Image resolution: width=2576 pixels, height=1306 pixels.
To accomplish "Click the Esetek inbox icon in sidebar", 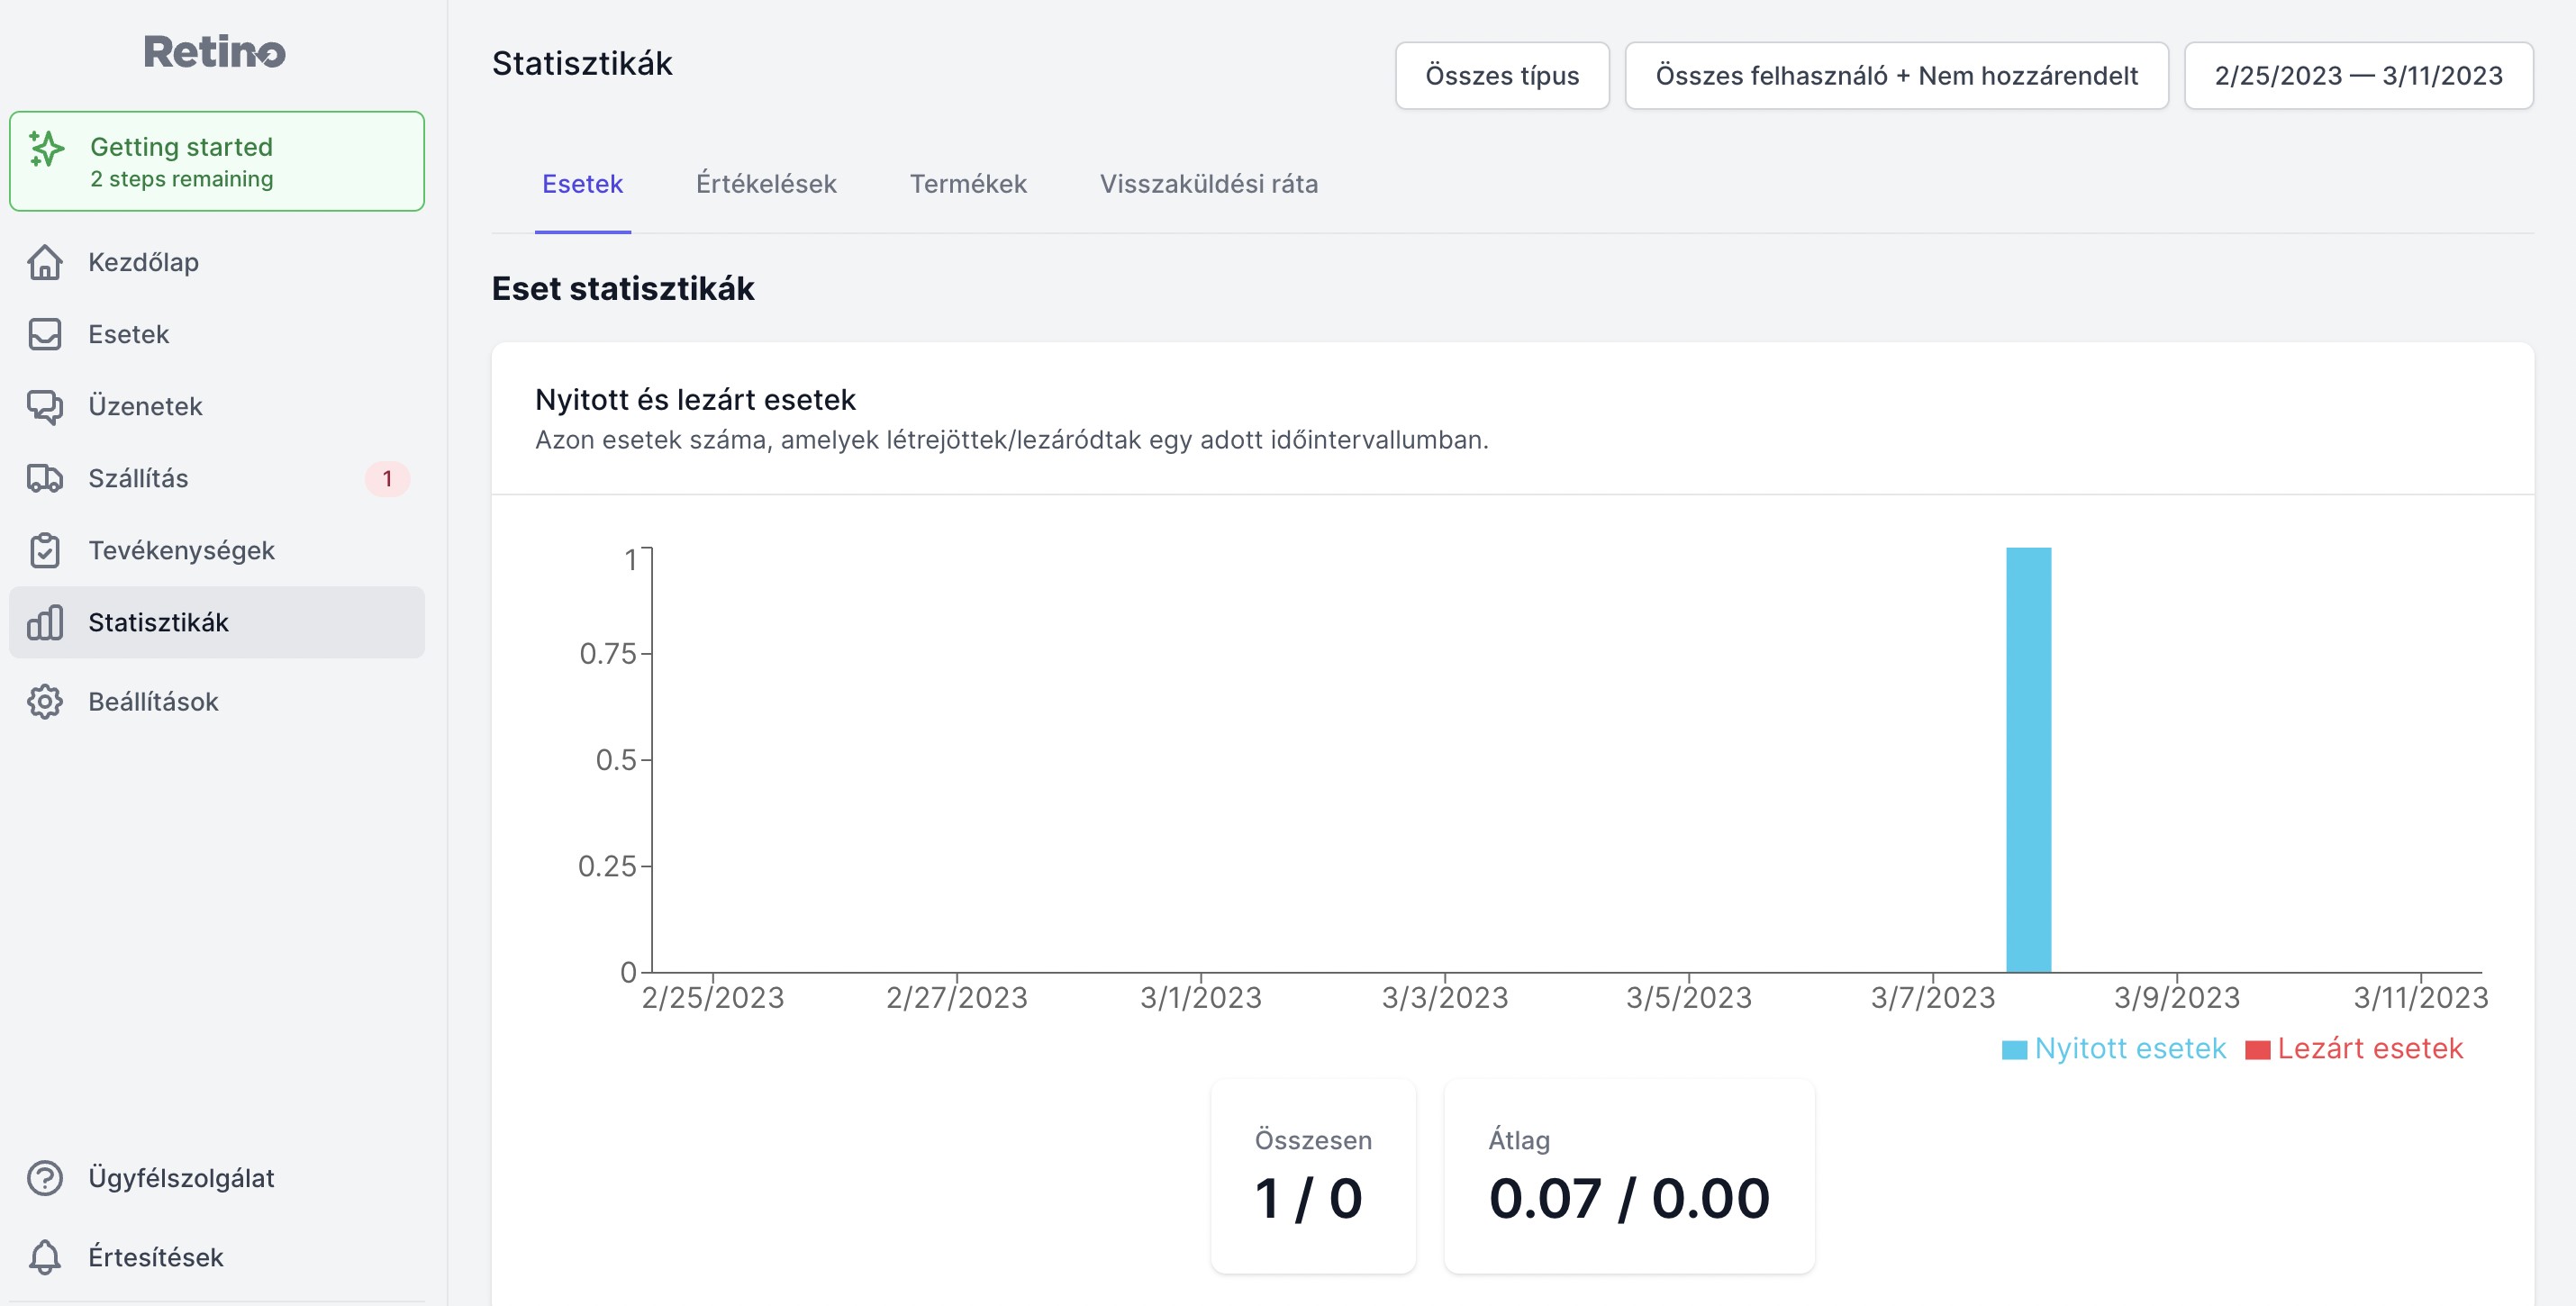I will pyautogui.click(x=45, y=334).
